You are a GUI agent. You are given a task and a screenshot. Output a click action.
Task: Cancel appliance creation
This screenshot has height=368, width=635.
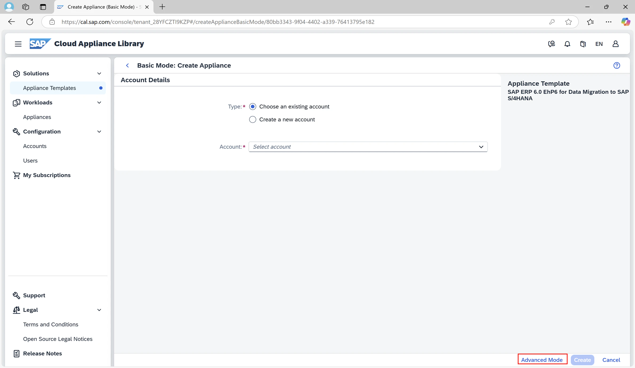pyautogui.click(x=611, y=360)
